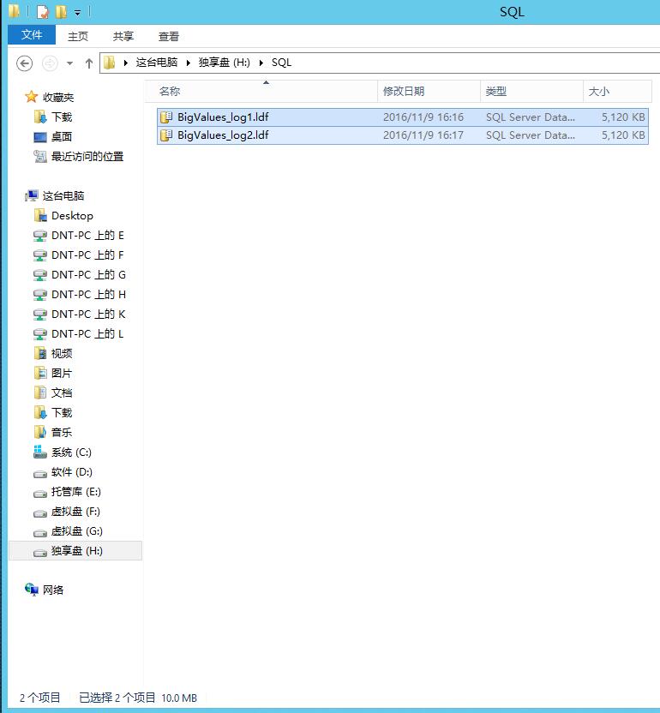The width and height of the screenshot is (660, 713).
Task: Click the 2016/11/9 16:17 date cell
Action: coord(423,135)
